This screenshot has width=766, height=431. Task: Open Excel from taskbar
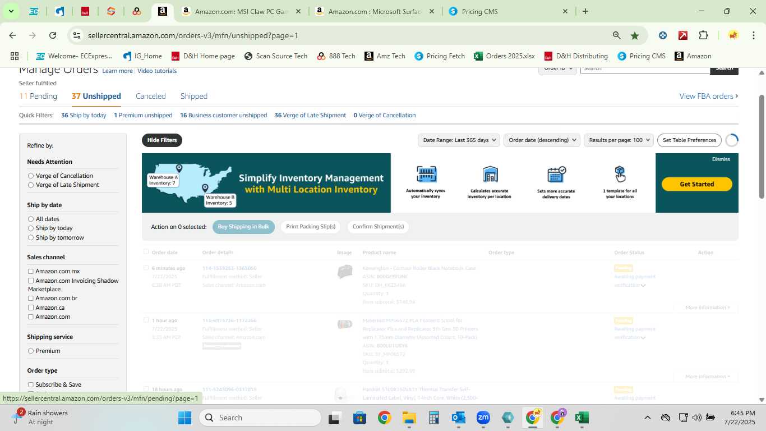(582, 418)
